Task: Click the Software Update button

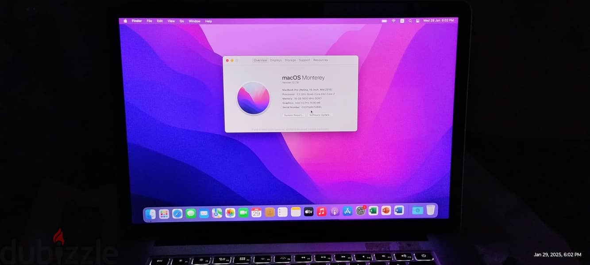Action: coord(320,115)
